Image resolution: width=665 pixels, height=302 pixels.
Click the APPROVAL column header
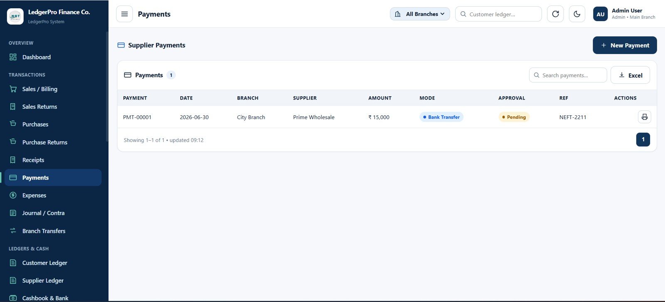point(512,98)
